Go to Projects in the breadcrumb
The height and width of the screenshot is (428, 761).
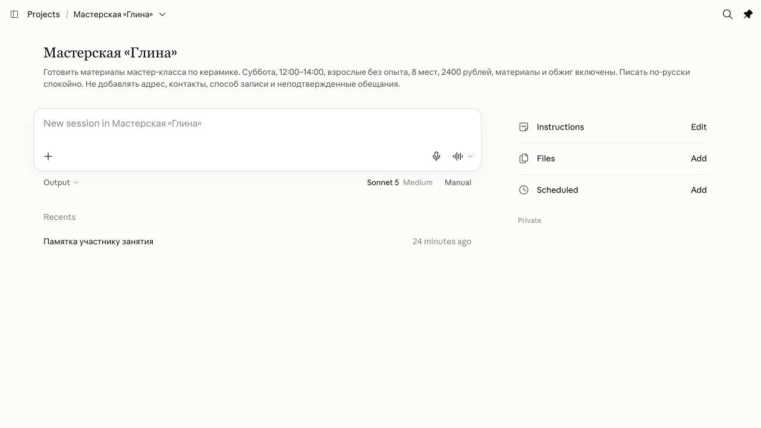coord(43,14)
